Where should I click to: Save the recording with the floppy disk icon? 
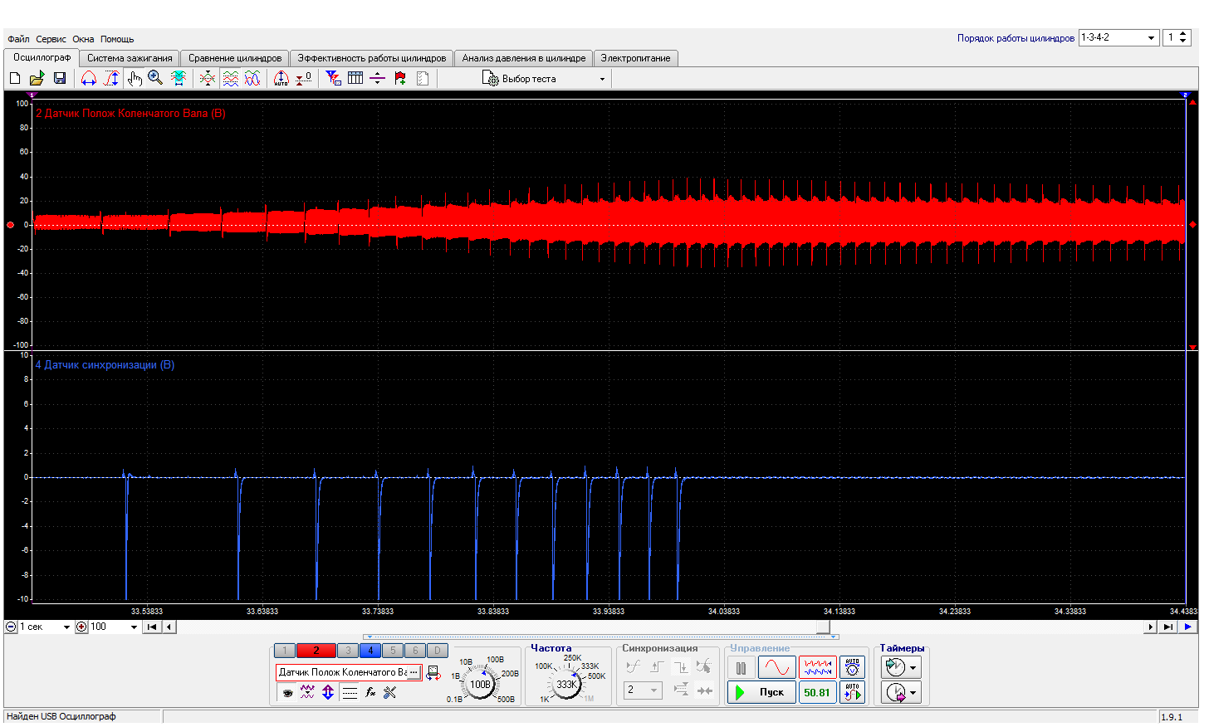tap(60, 78)
